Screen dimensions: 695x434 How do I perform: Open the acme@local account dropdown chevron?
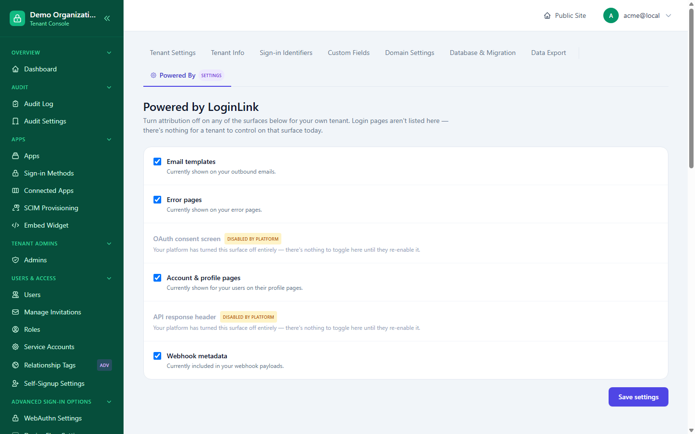(668, 15)
